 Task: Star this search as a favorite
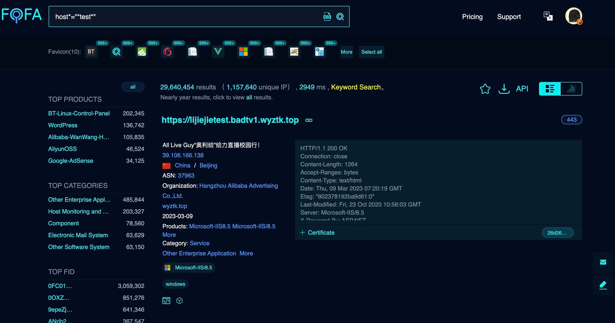(x=485, y=89)
